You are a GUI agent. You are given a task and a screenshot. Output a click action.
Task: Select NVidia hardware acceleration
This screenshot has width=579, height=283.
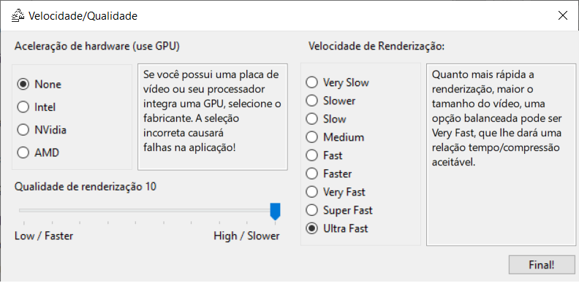click(x=42, y=130)
